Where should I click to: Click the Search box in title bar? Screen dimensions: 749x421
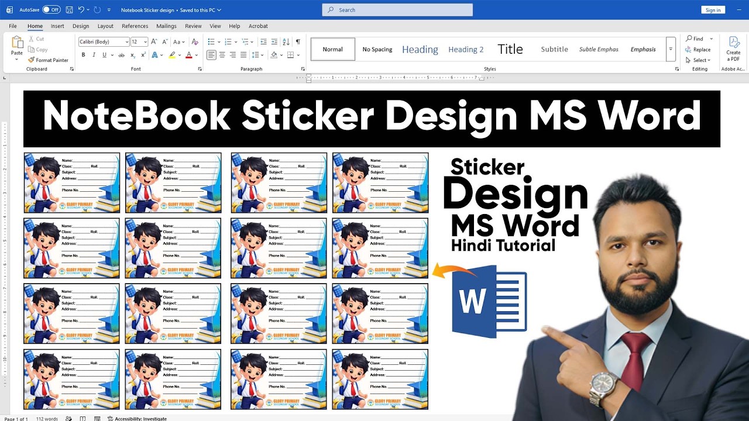pos(397,10)
